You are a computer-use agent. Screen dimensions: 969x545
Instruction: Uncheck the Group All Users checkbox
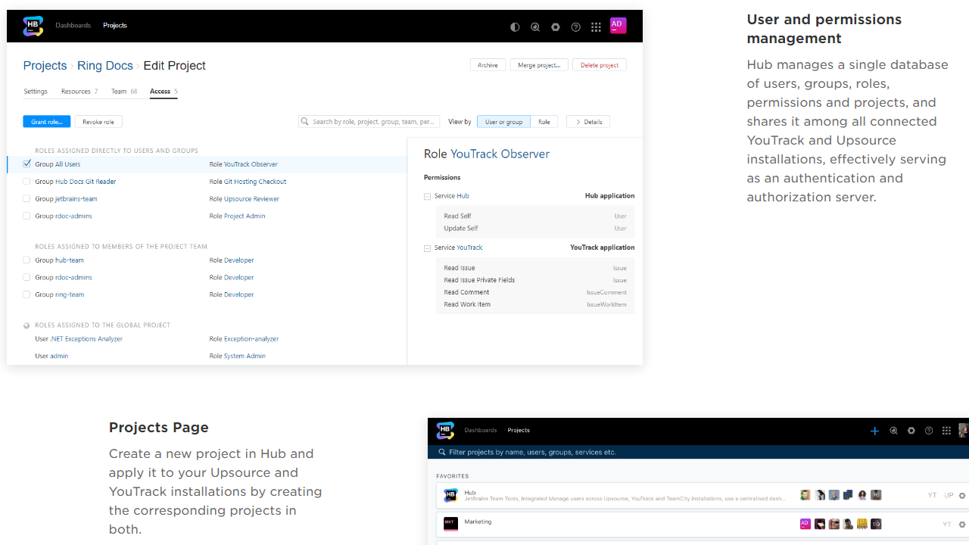point(27,163)
